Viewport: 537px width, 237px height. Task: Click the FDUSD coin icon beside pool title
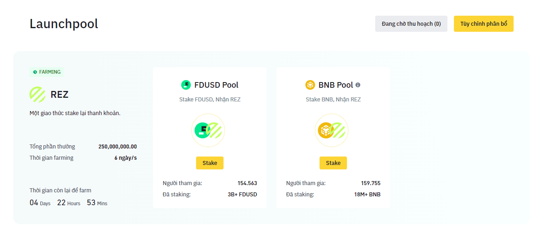tap(186, 85)
